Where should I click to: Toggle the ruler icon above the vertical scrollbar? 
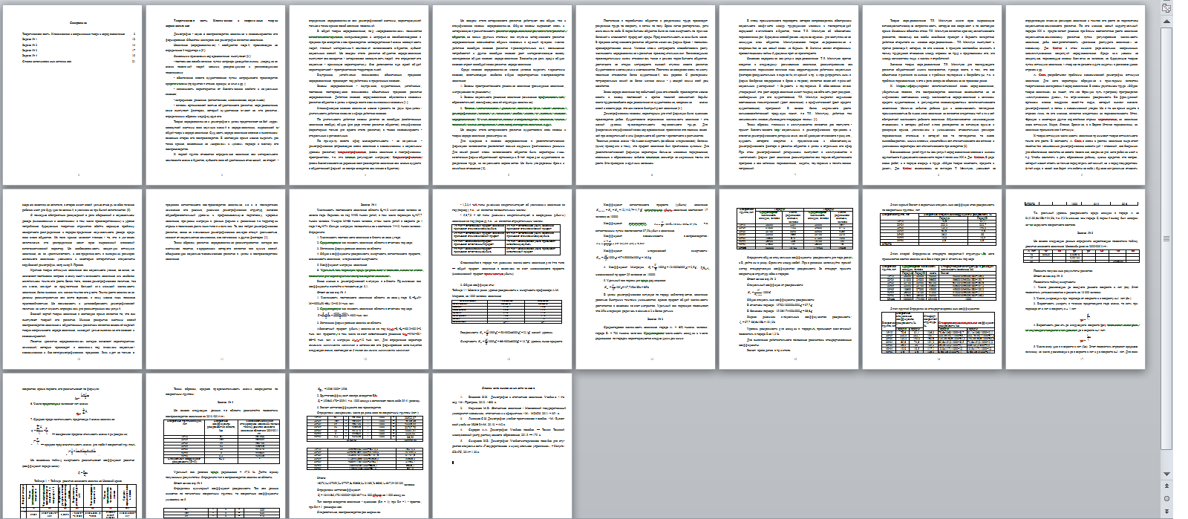[1166, 9]
